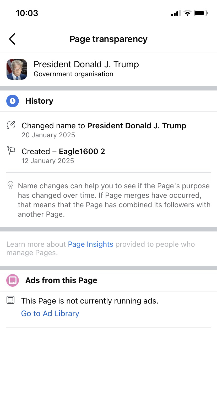Tap the battery icon in status bar
Screen dimensions: 217x419
point(201,13)
